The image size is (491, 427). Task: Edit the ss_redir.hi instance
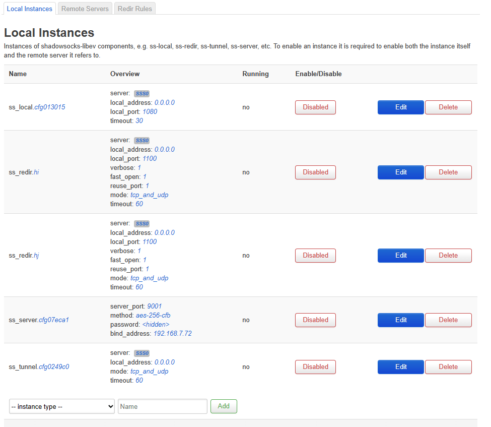tap(400, 172)
